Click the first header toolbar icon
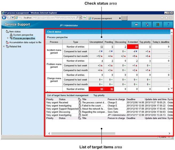The image size is (175, 150). coord(136,25)
